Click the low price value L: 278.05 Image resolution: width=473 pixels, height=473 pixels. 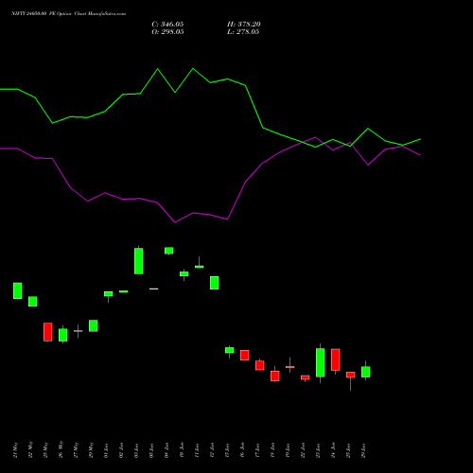[243, 32]
